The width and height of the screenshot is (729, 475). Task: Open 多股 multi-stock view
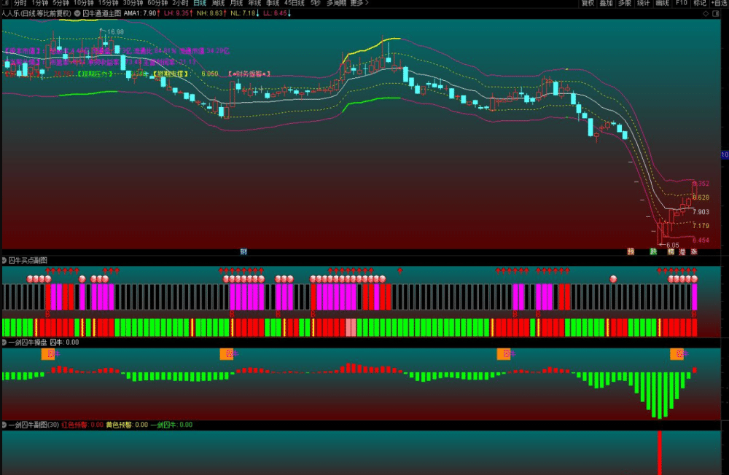point(625,3)
